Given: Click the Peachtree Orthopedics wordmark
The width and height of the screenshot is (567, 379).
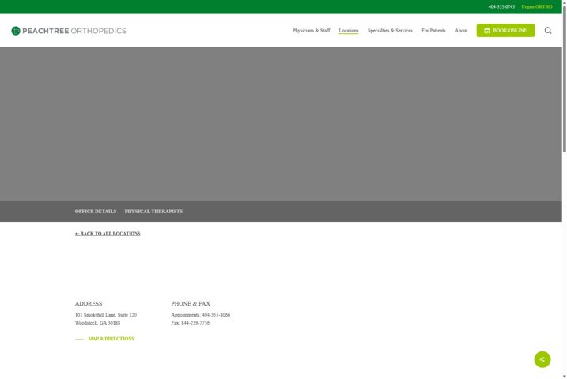Looking at the screenshot, I should tap(74, 31).
